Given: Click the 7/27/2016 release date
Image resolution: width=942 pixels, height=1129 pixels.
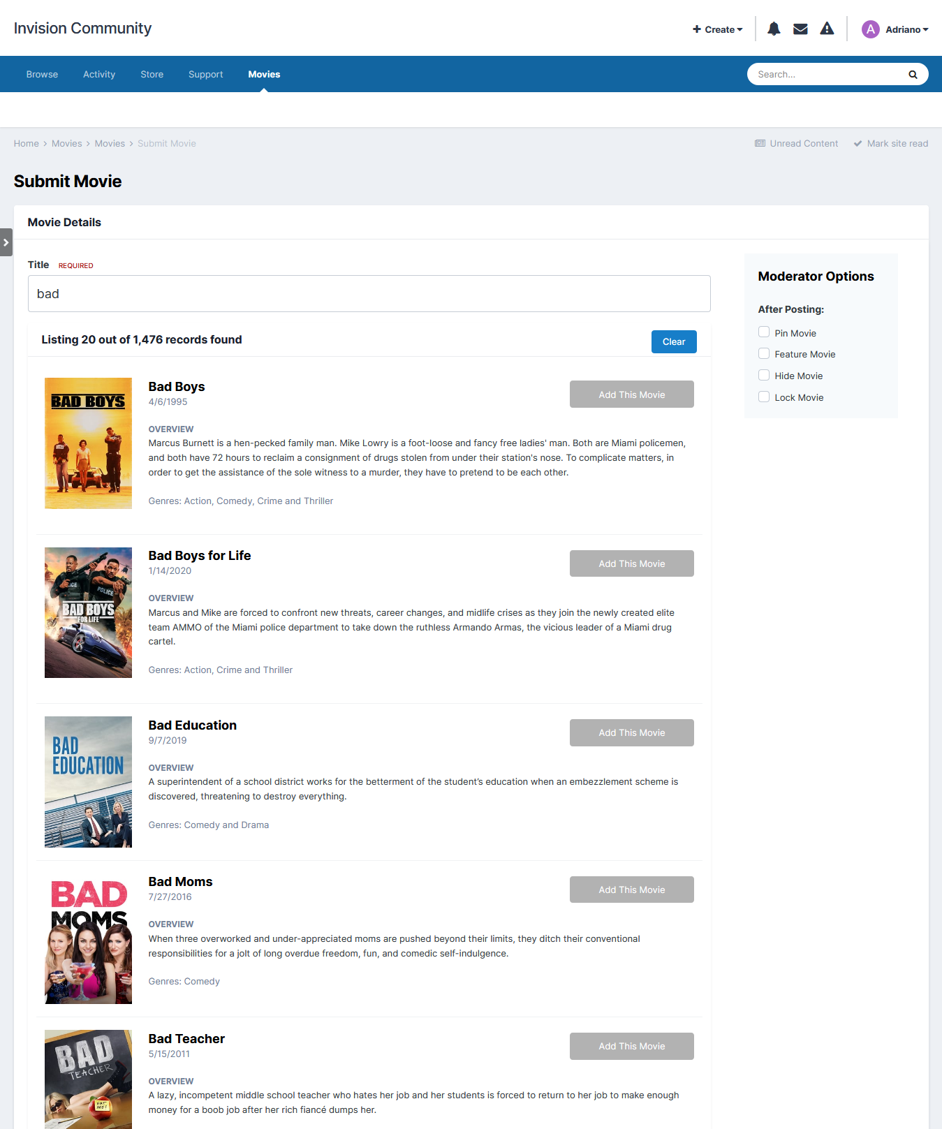Looking at the screenshot, I should [170, 897].
